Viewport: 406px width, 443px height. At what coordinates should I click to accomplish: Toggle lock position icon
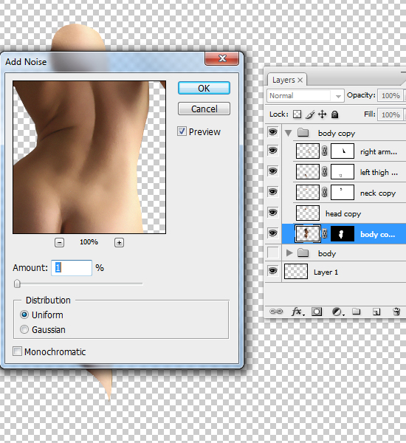322,114
